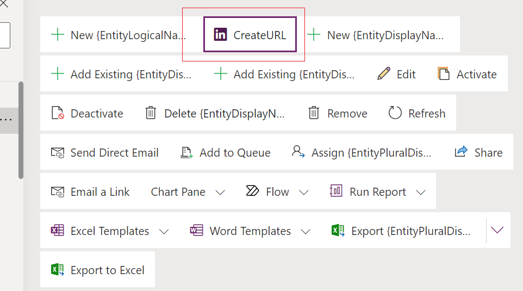
Task: Click the Share arrow icon
Action: (x=461, y=152)
